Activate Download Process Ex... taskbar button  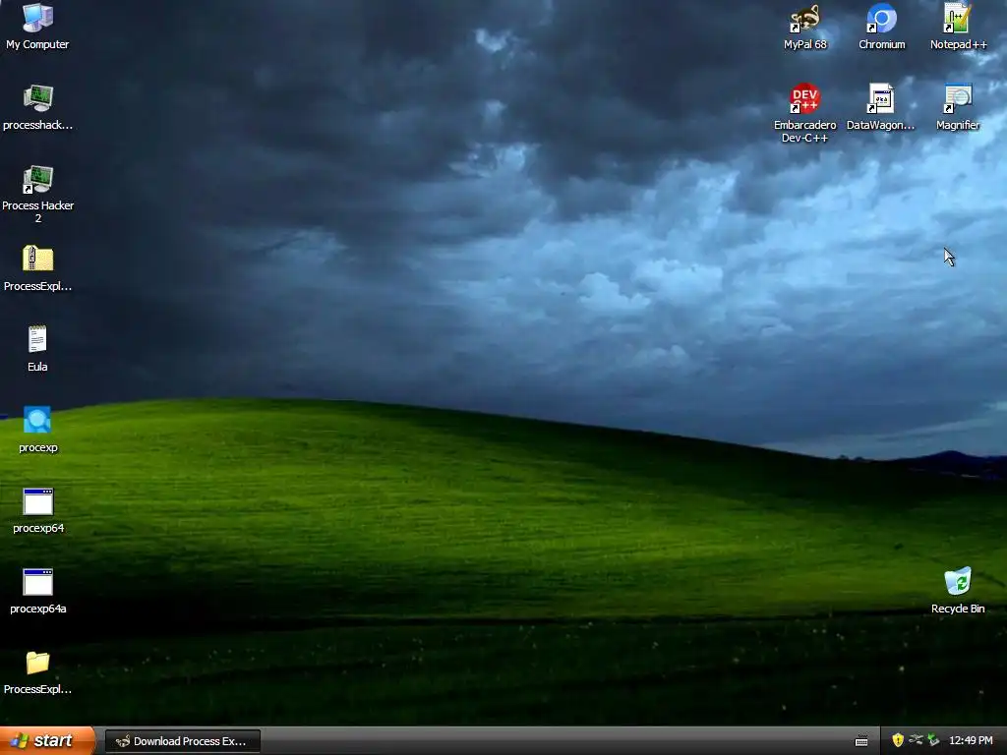coord(182,741)
